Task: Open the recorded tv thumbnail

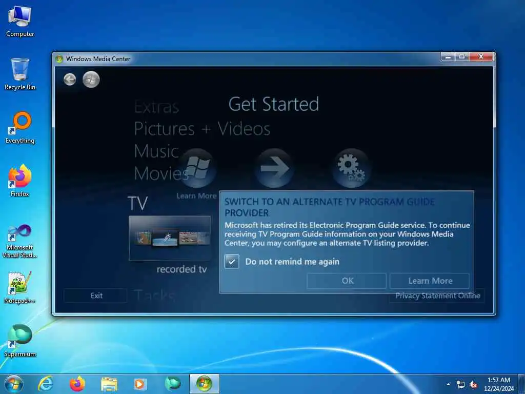Action: [170, 238]
